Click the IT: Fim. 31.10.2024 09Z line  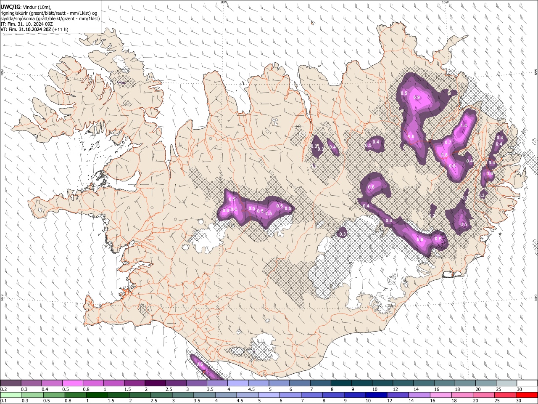coord(27,24)
